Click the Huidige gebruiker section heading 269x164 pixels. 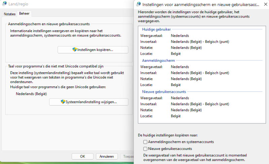click(x=156, y=30)
